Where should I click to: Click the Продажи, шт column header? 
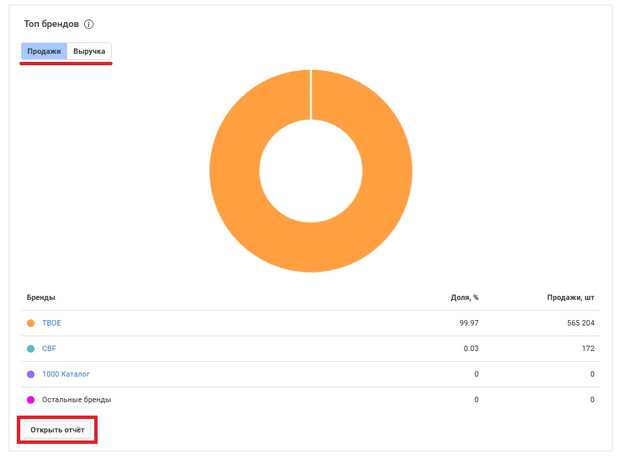[570, 297]
